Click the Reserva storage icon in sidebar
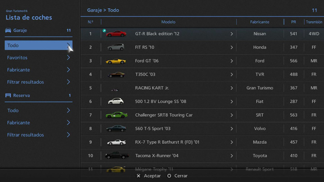 pyautogui.click(x=8, y=96)
